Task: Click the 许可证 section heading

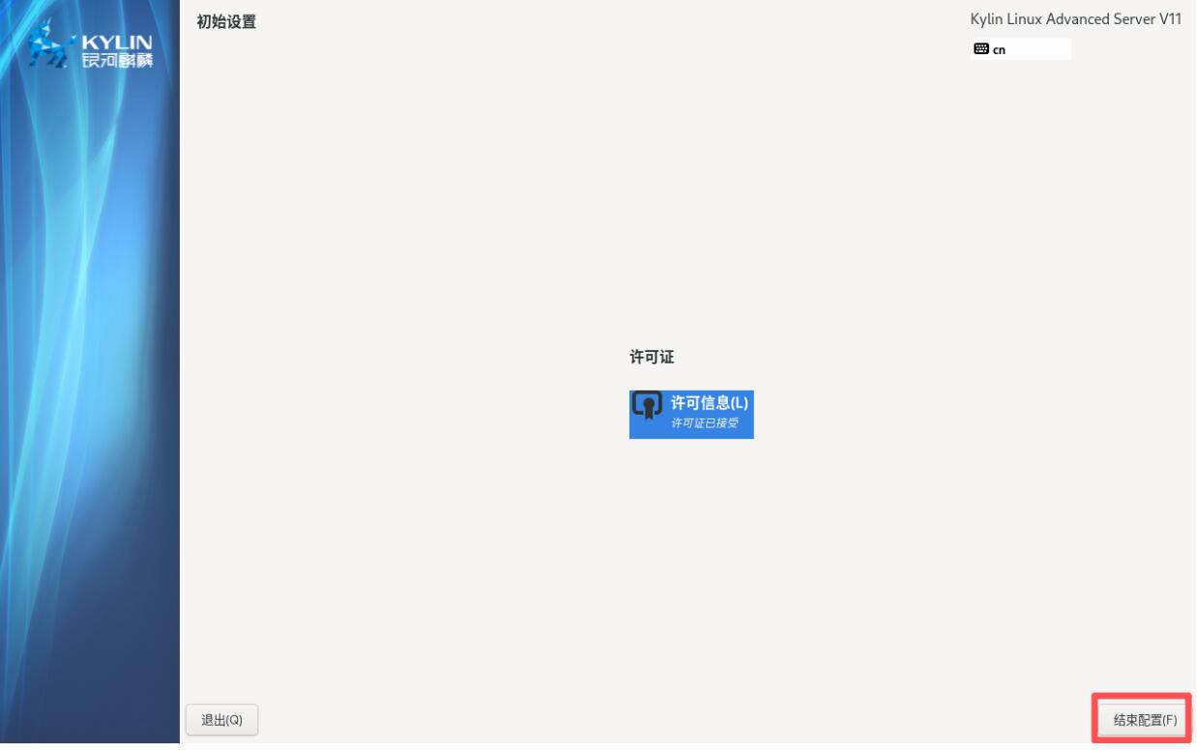Action: click(651, 357)
